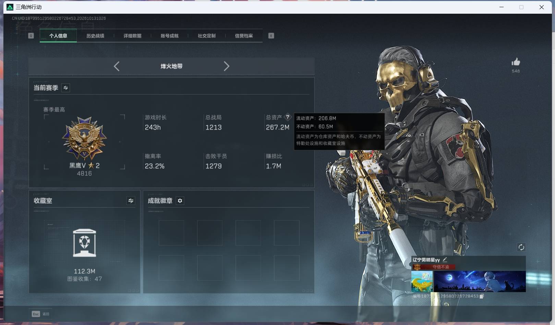
Task: Click the 546 likes count
Action: pos(516,71)
